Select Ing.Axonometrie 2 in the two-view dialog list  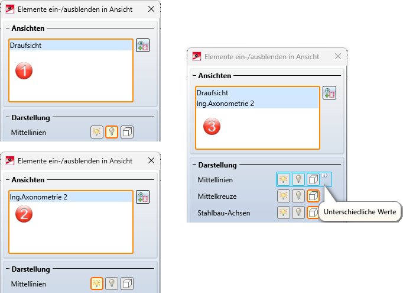tap(257, 104)
